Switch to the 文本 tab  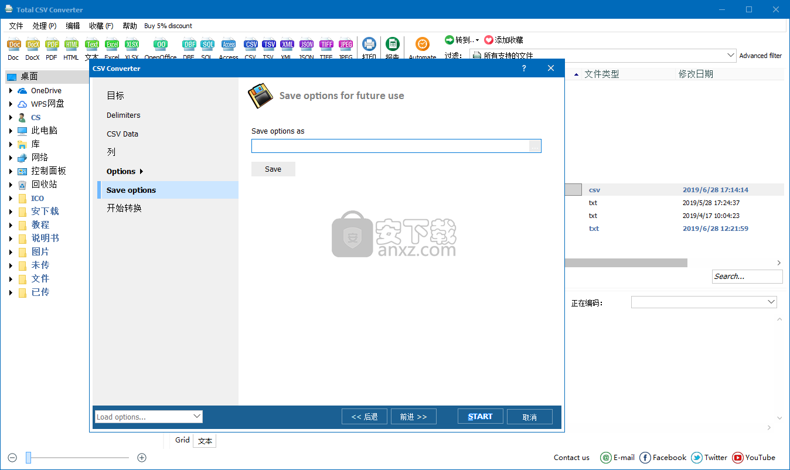coord(205,441)
